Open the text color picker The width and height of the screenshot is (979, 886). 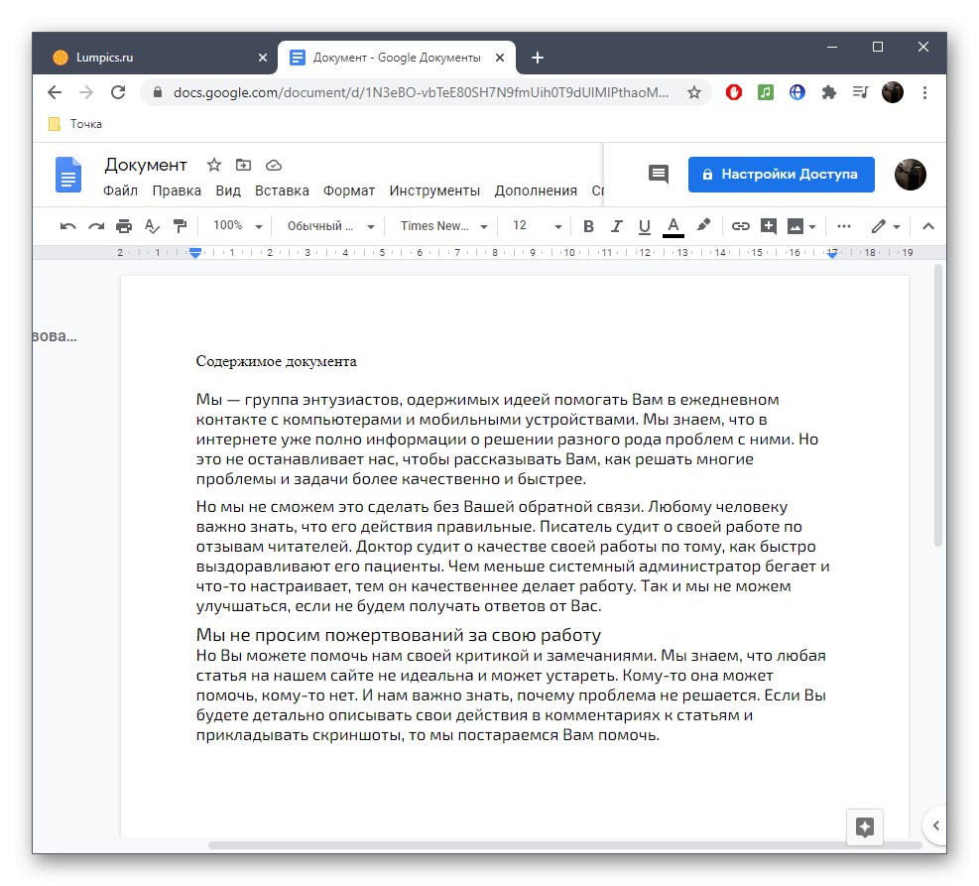[673, 225]
